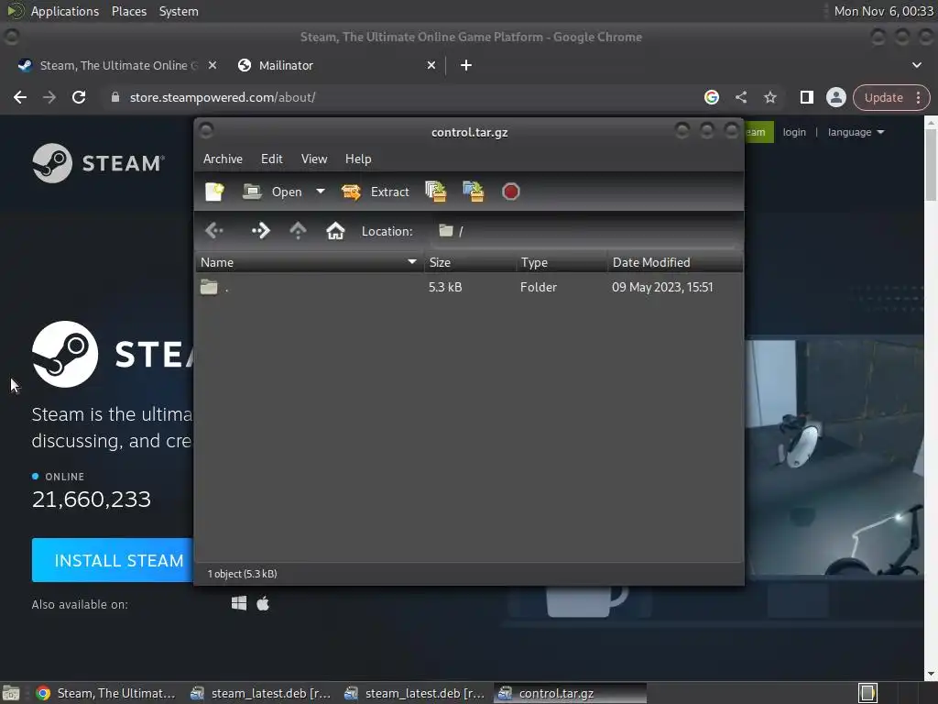The image size is (938, 704).
Task: Add a folder to the archive icon
Action: (474, 192)
